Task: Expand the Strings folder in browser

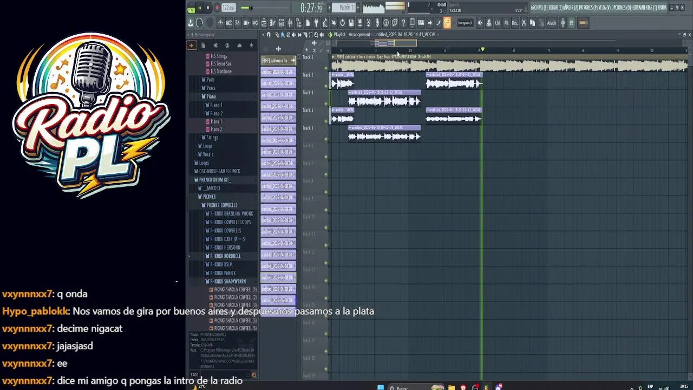Action: click(212, 138)
